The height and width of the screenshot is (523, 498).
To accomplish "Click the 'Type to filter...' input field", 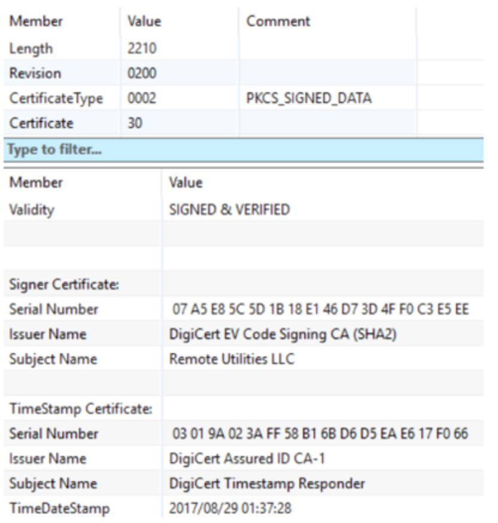I will click(x=244, y=150).
